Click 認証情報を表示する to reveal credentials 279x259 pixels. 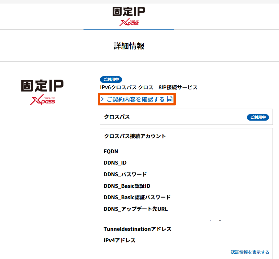coord(250,252)
